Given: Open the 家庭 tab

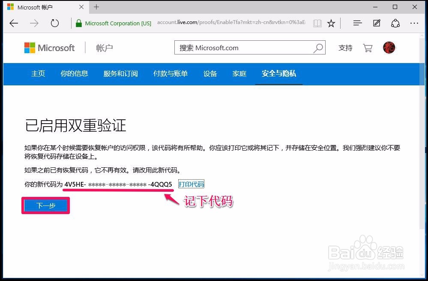Looking at the screenshot, I should pos(239,73).
